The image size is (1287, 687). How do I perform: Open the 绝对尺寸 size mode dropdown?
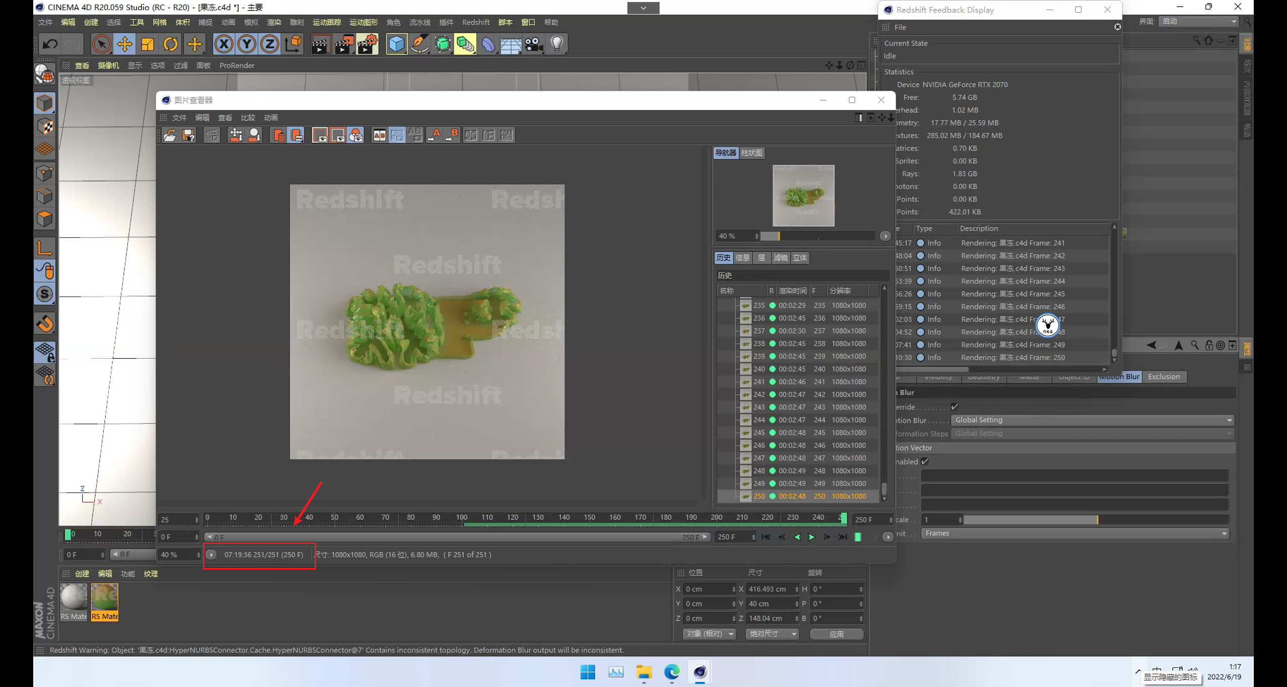(772, 634)
